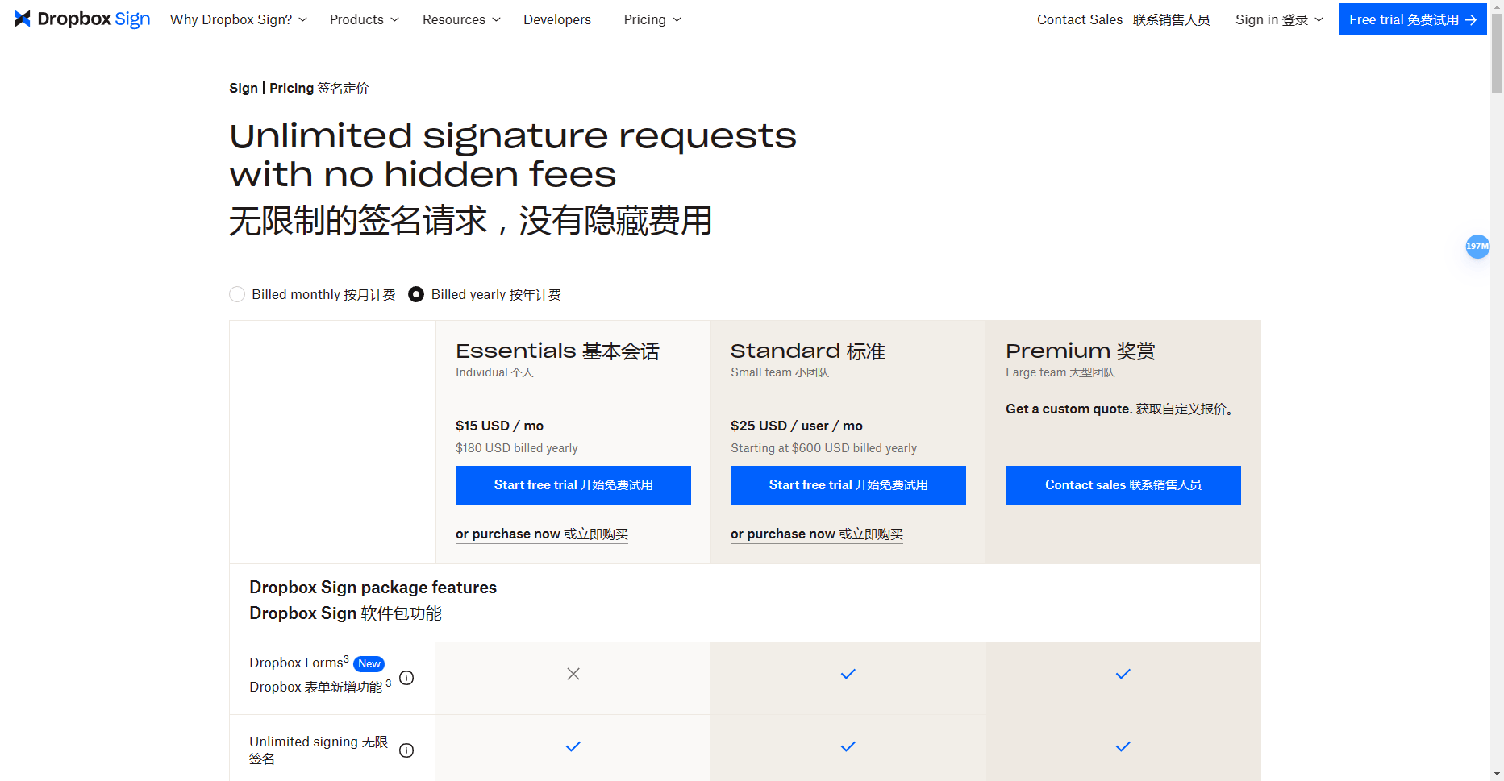Image resolution: width=1504 pixels, height=781 pixels.
Task: Click the New badge beside Dropbox Forms
Action: [369, 664]
